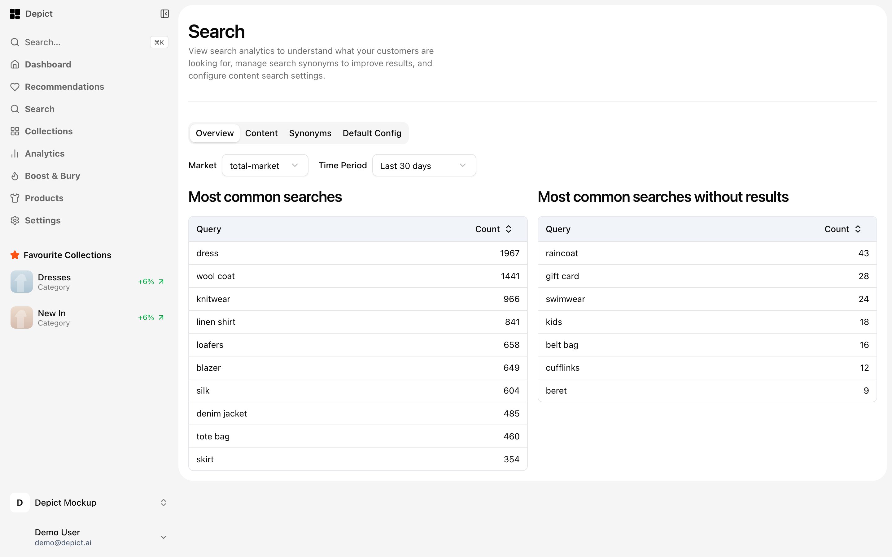Expand the Depict Mockup workspace switcher
Screen dimensions: 892x557
click(163, 503)
